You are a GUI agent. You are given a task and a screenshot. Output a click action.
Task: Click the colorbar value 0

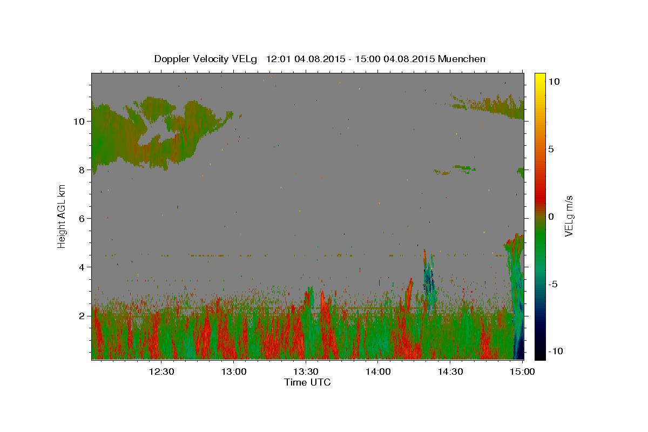(551, 217)
